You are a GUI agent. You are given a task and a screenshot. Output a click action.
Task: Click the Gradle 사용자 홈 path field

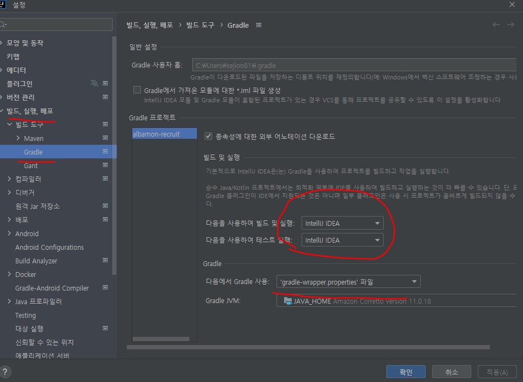pyautogui.click(x=354, y=65)
